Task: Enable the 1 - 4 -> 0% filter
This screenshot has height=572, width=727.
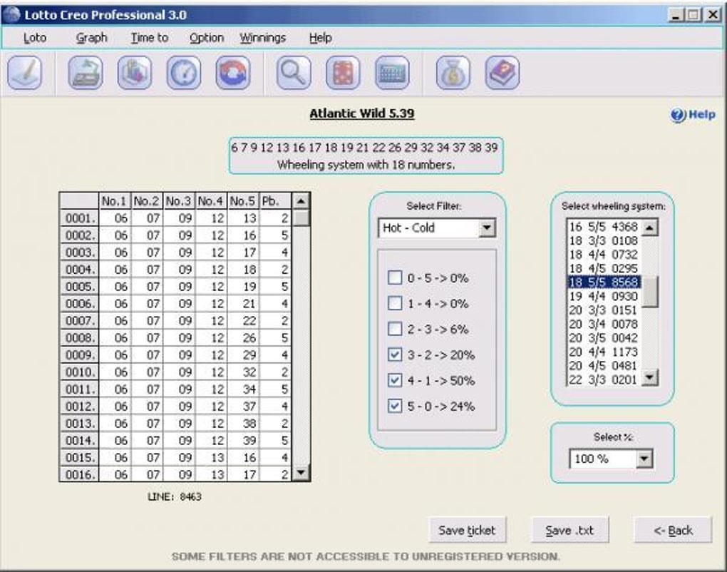Action: click(x=395, y=303)
